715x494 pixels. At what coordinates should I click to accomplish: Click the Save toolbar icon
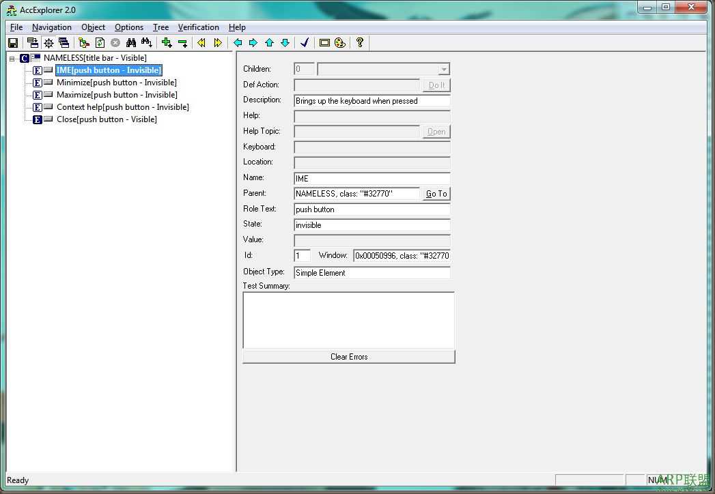click(12, 42)
